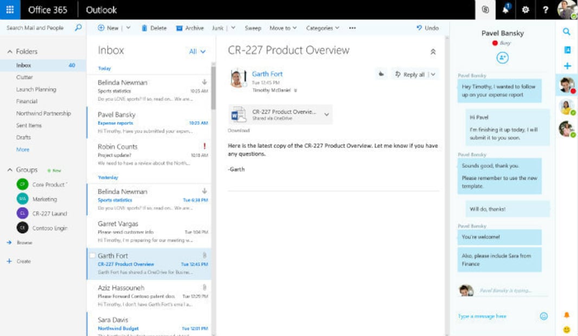
Task: Click Undo in the toolbar
Action: tap(428, 28)
